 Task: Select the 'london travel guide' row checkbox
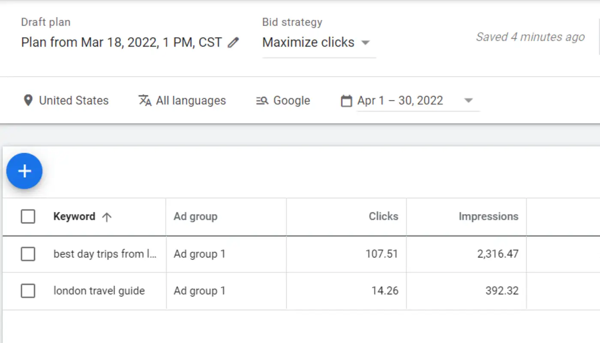28,291
